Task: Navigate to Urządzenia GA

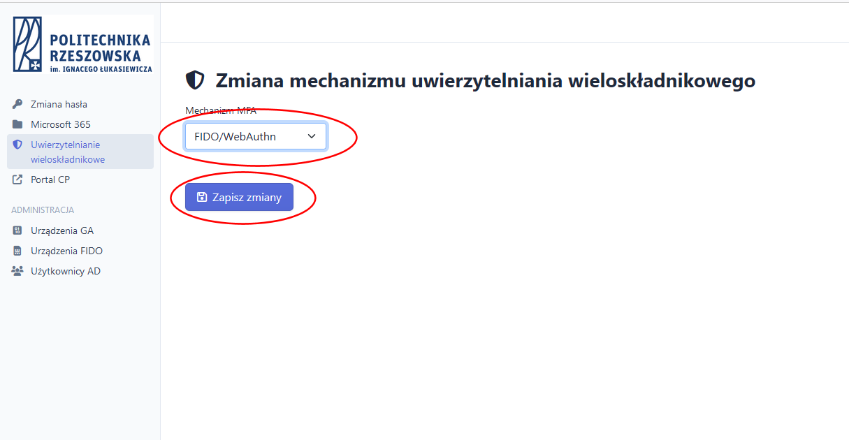Action: [x=62, y=230]
